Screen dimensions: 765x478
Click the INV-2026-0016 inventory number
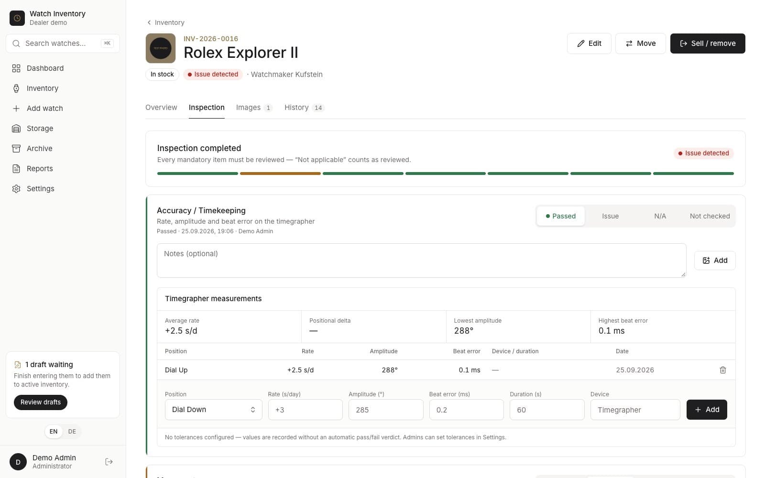point(211,39)
